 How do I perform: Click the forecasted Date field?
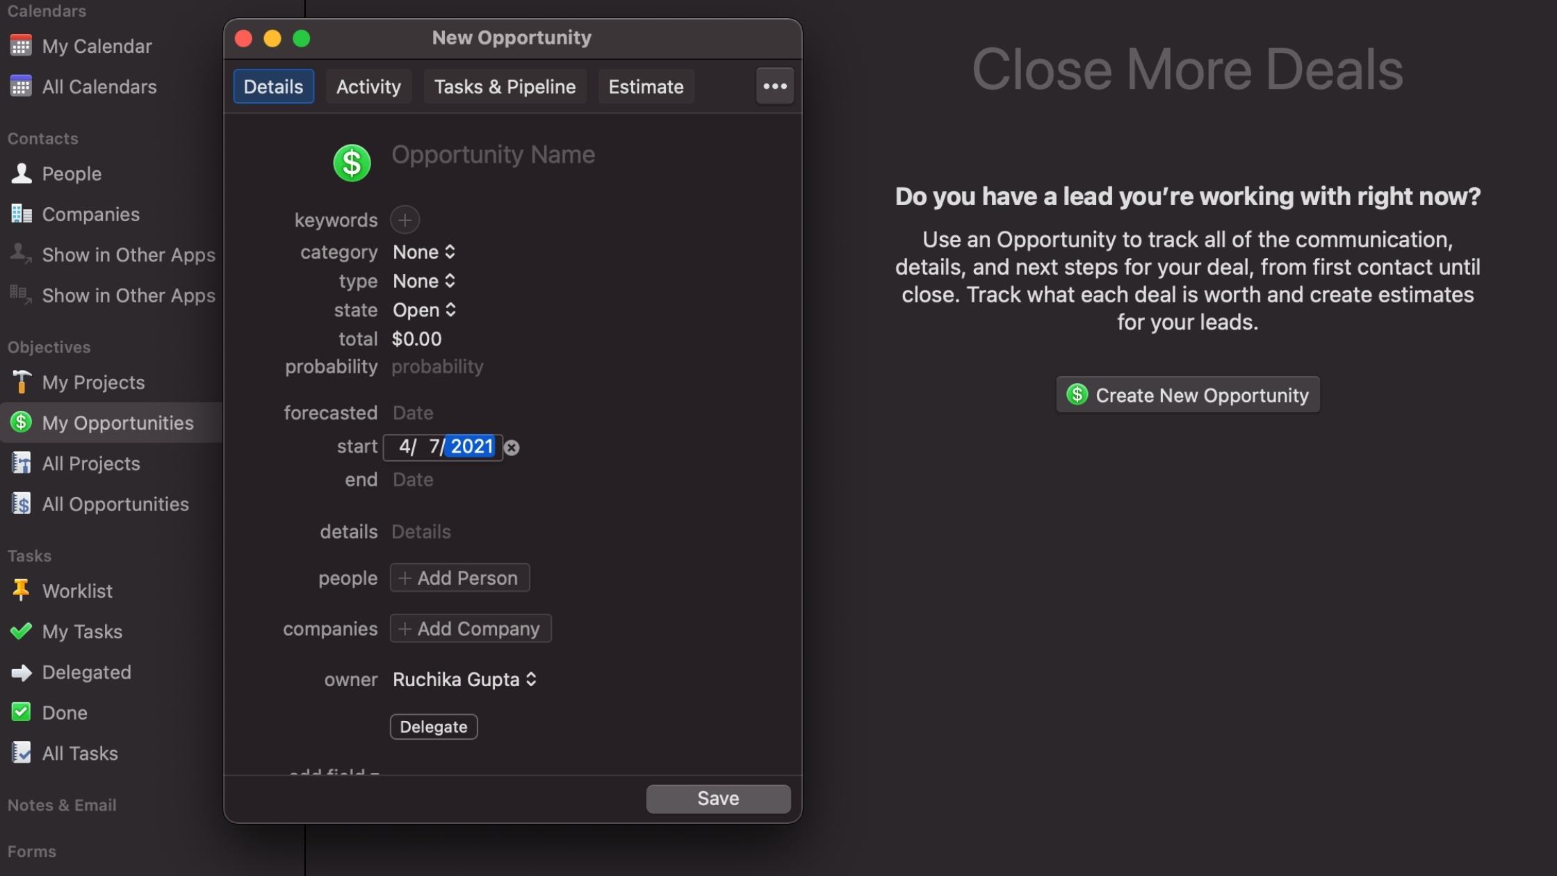point(411,412)
